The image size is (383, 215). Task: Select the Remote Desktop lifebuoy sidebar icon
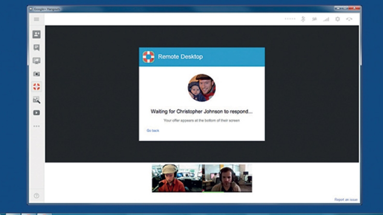point(37,87)
